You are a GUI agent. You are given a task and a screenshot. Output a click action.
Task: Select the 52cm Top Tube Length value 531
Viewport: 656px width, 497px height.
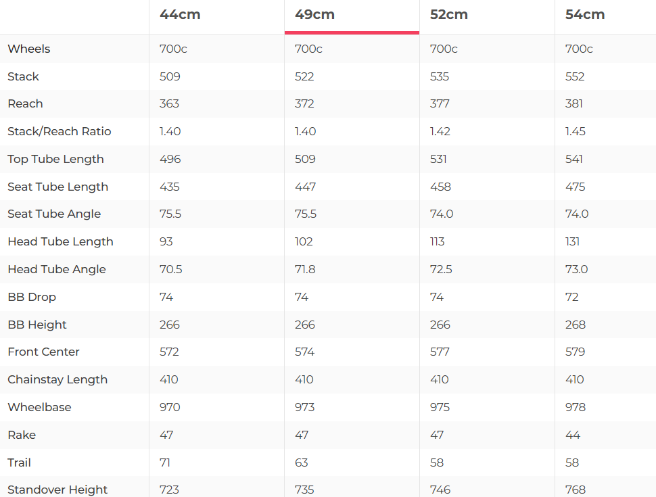coord(439,159)
